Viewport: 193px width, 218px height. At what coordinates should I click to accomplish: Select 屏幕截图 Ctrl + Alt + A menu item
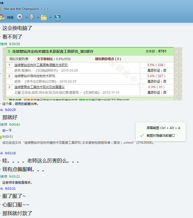pos(163,128)
